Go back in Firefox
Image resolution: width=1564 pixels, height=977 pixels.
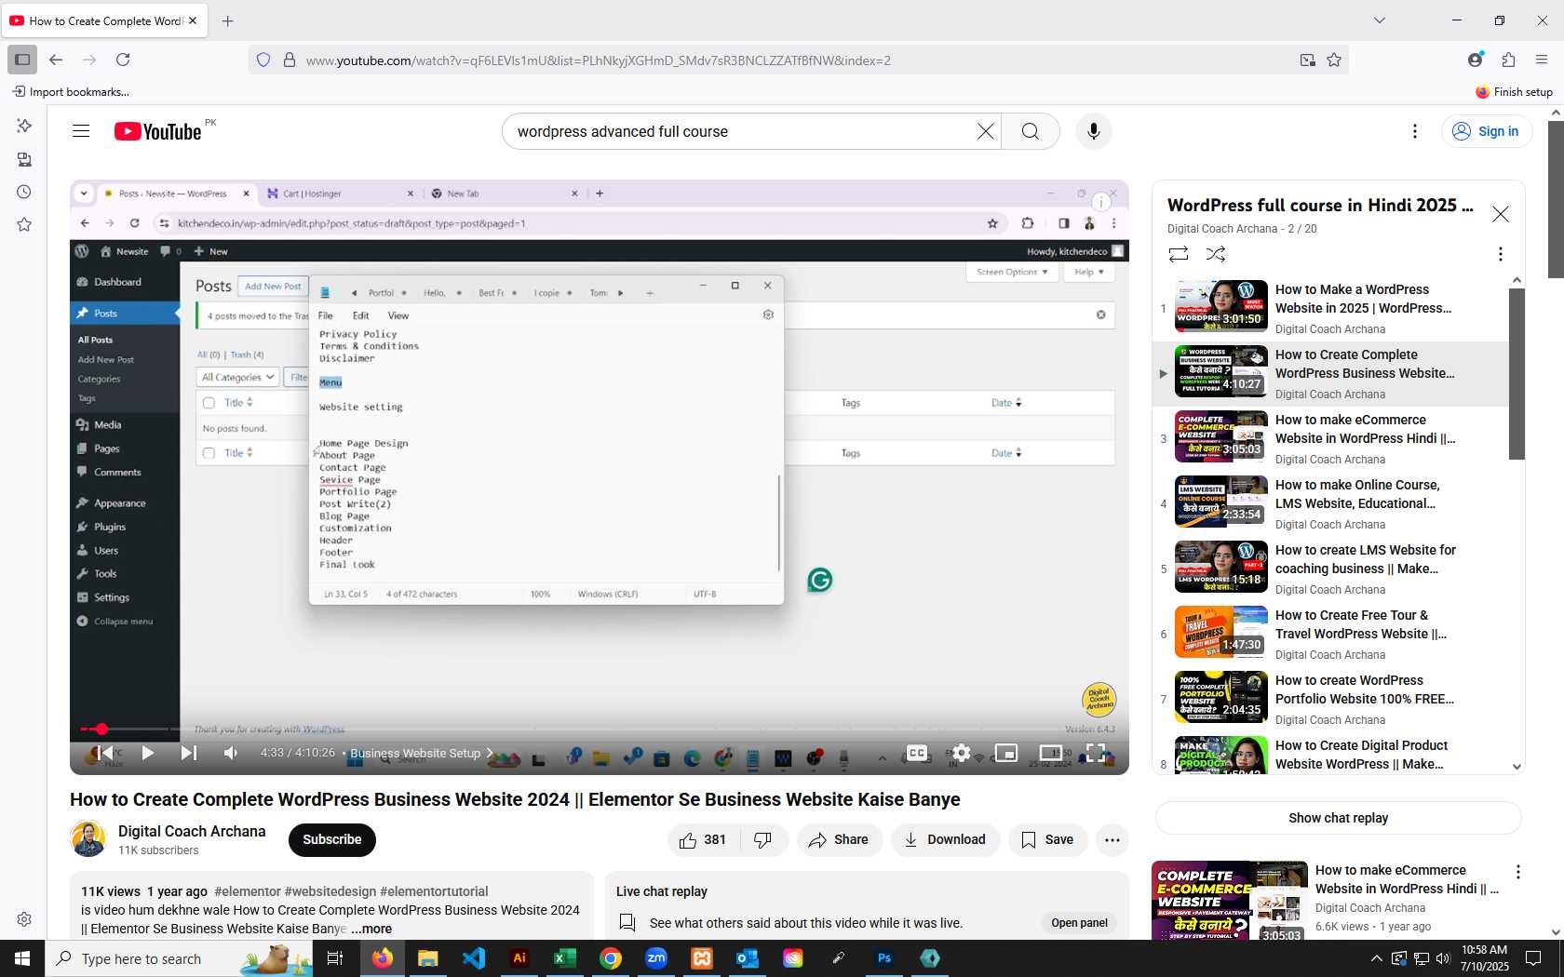(56, 60)
